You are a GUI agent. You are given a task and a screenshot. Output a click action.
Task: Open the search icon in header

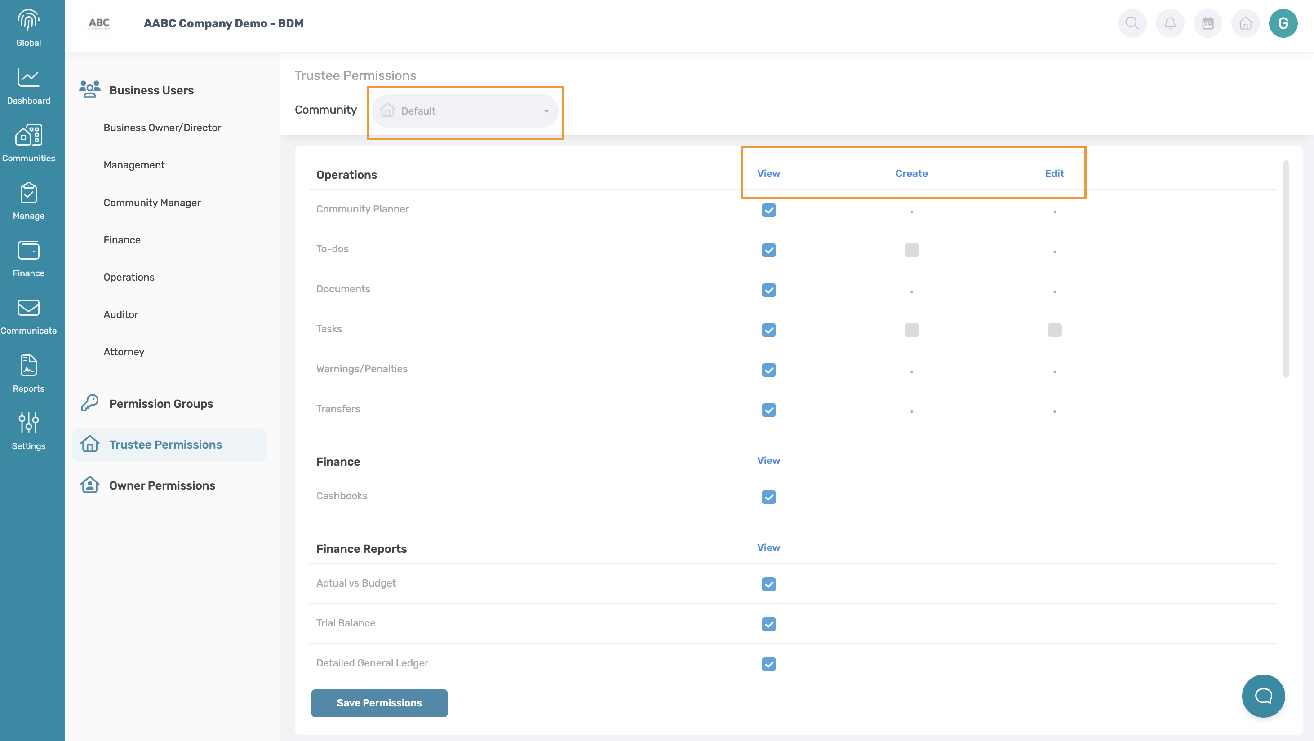coord(1132,23)
